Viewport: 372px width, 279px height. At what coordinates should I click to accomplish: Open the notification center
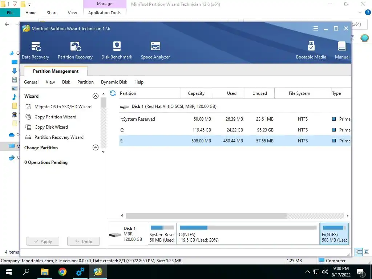click(x=361, y=272)
